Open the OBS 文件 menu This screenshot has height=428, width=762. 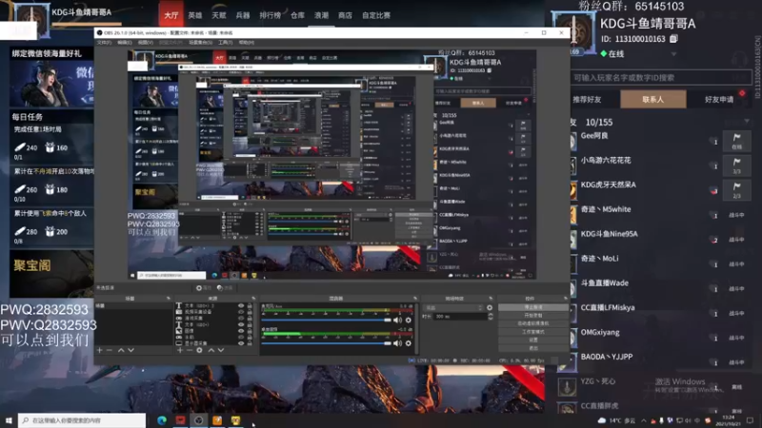click(104, 43)
